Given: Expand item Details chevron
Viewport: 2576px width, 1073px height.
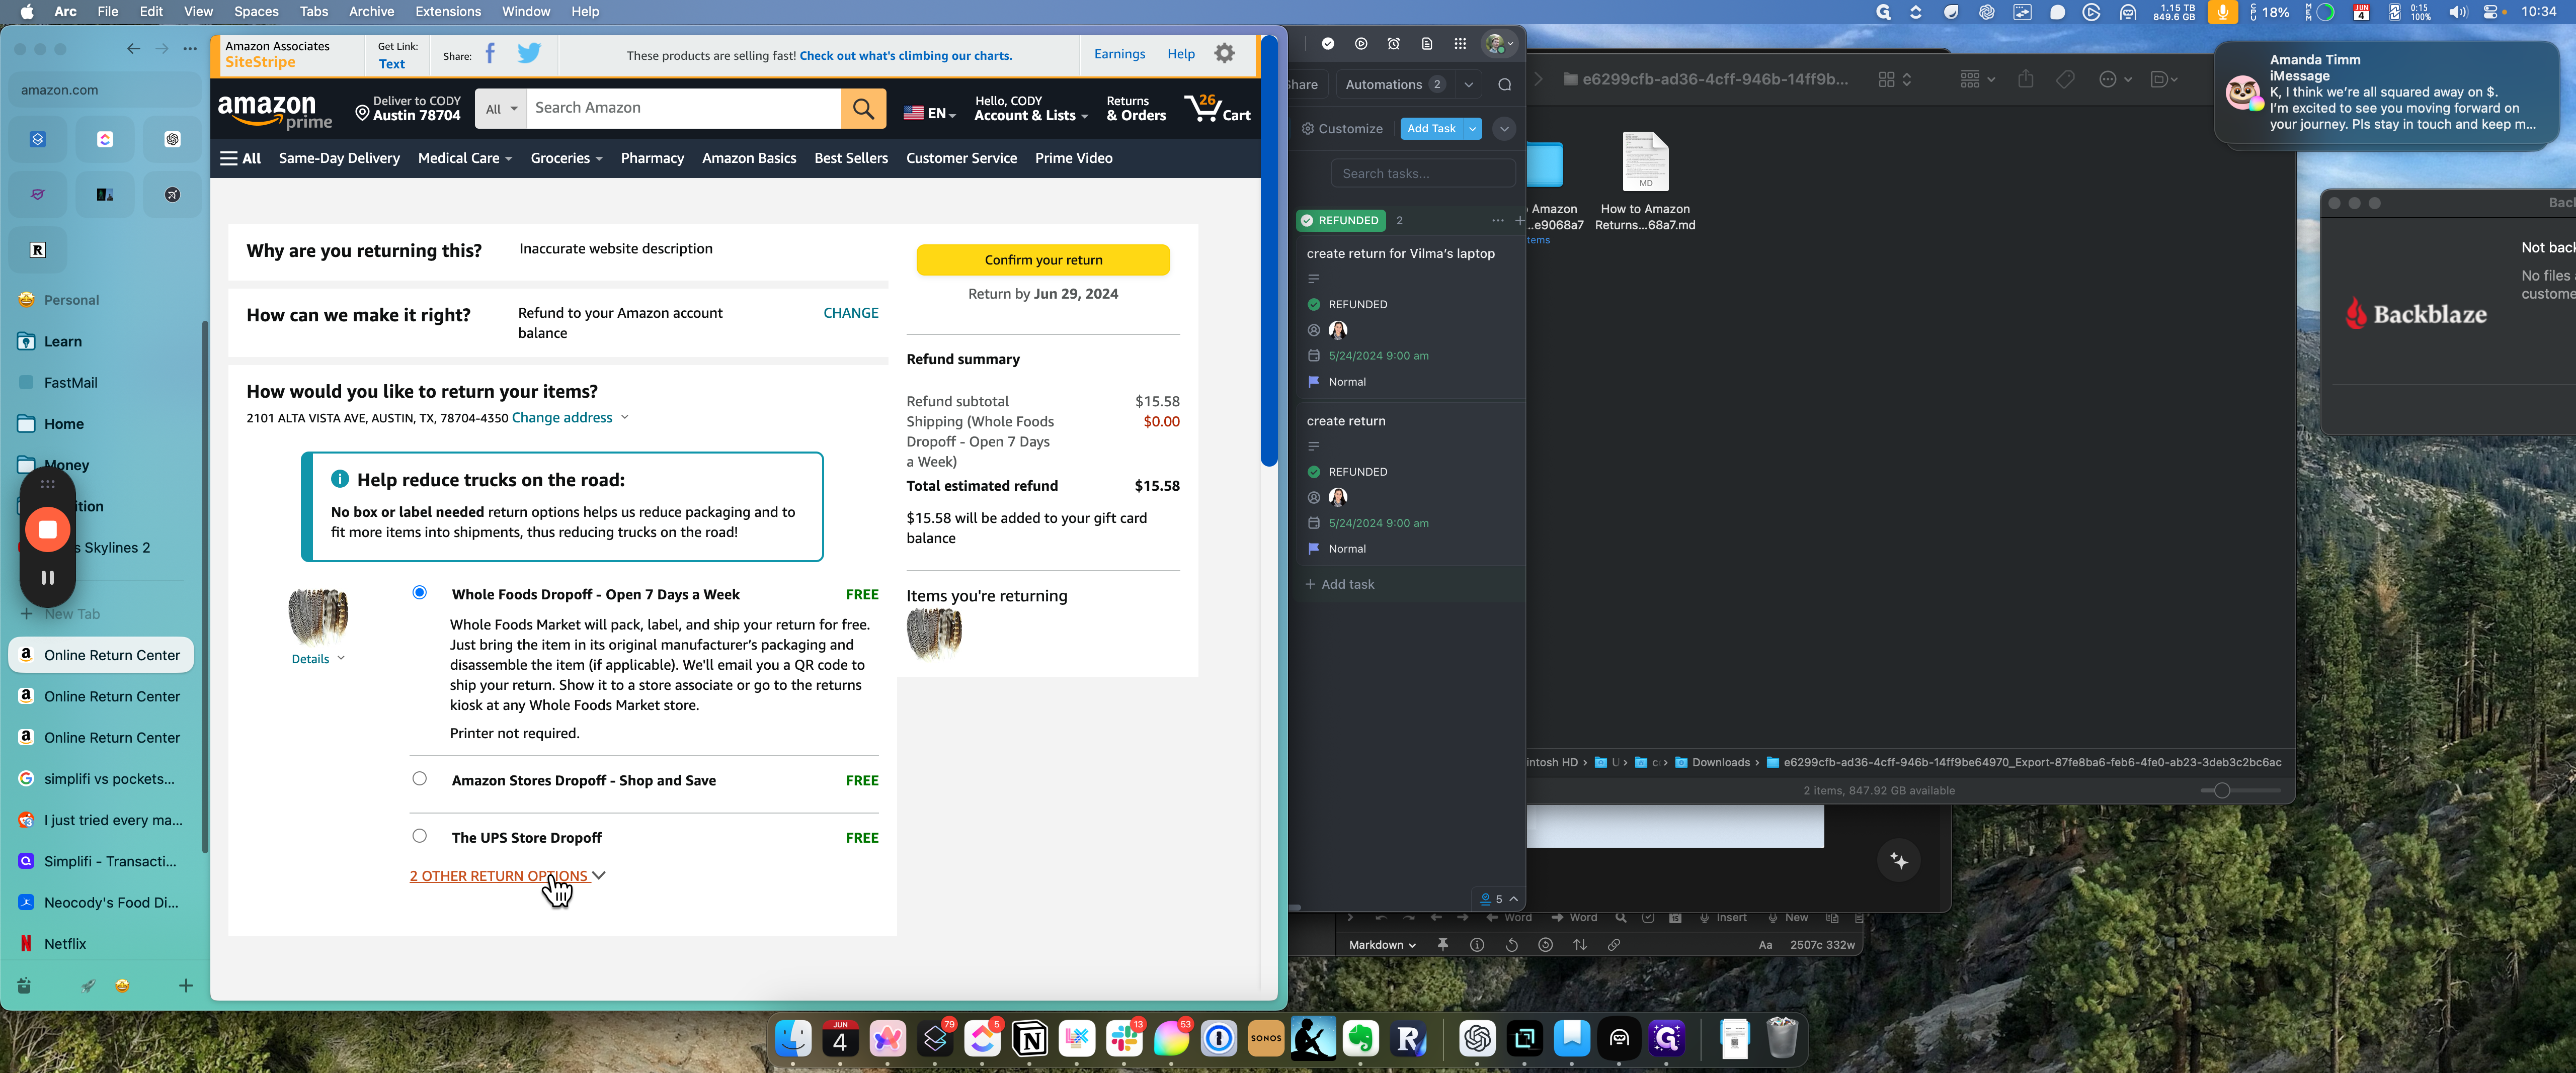Looking at the screenshot, I should pyautogui.click(x=341, y=658).
